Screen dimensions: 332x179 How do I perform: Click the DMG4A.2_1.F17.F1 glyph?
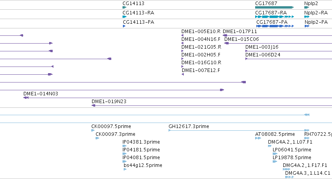(x=286, y=169)
